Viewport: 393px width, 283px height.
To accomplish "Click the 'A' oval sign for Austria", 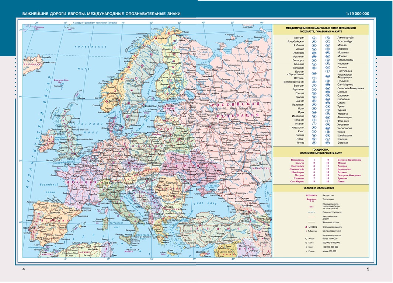I will click(314, 38).
